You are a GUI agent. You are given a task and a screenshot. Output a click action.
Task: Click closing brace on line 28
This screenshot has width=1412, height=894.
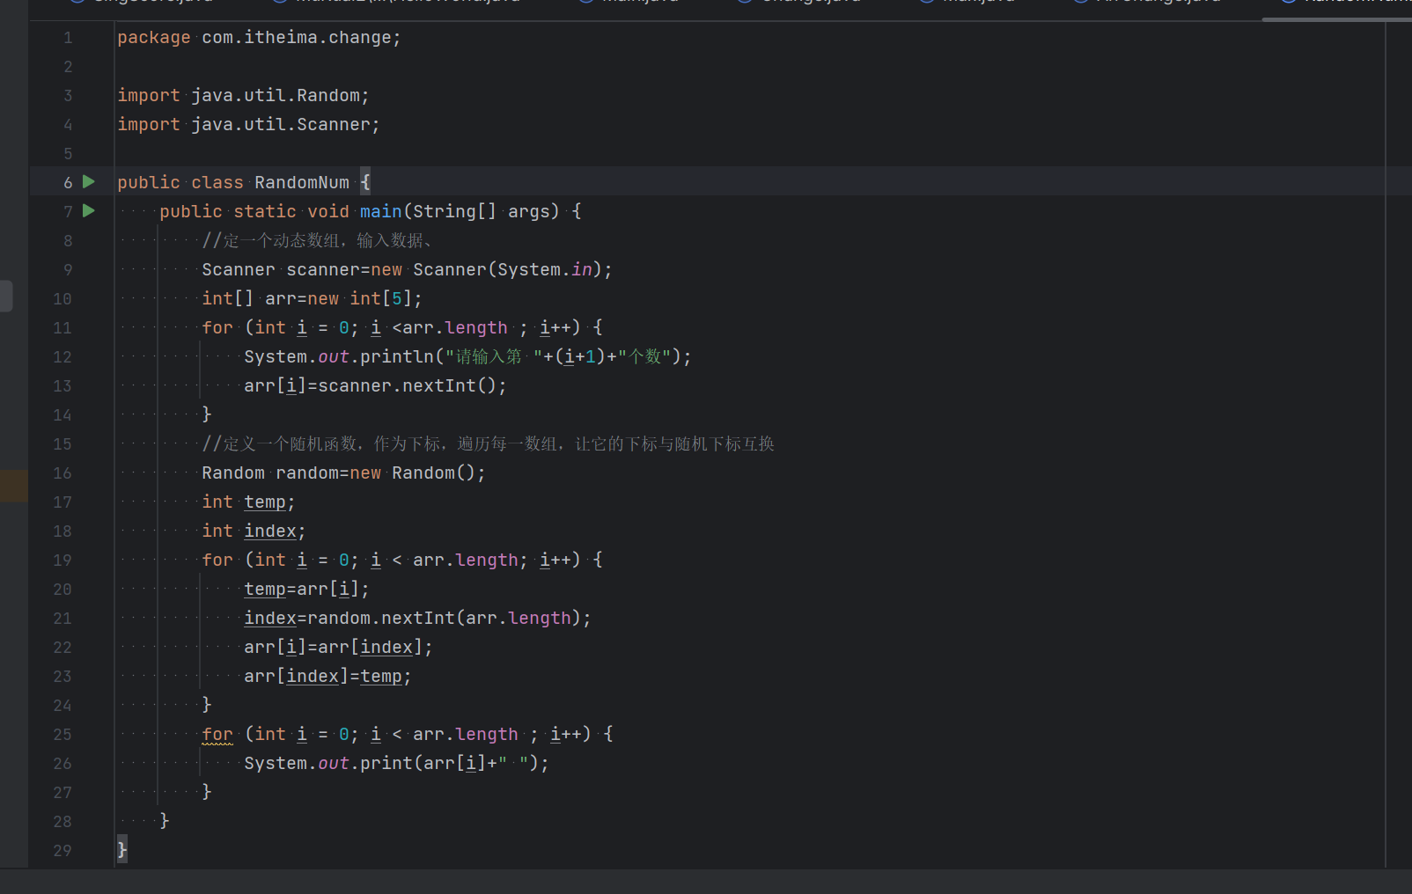click(x=165, y=821)
